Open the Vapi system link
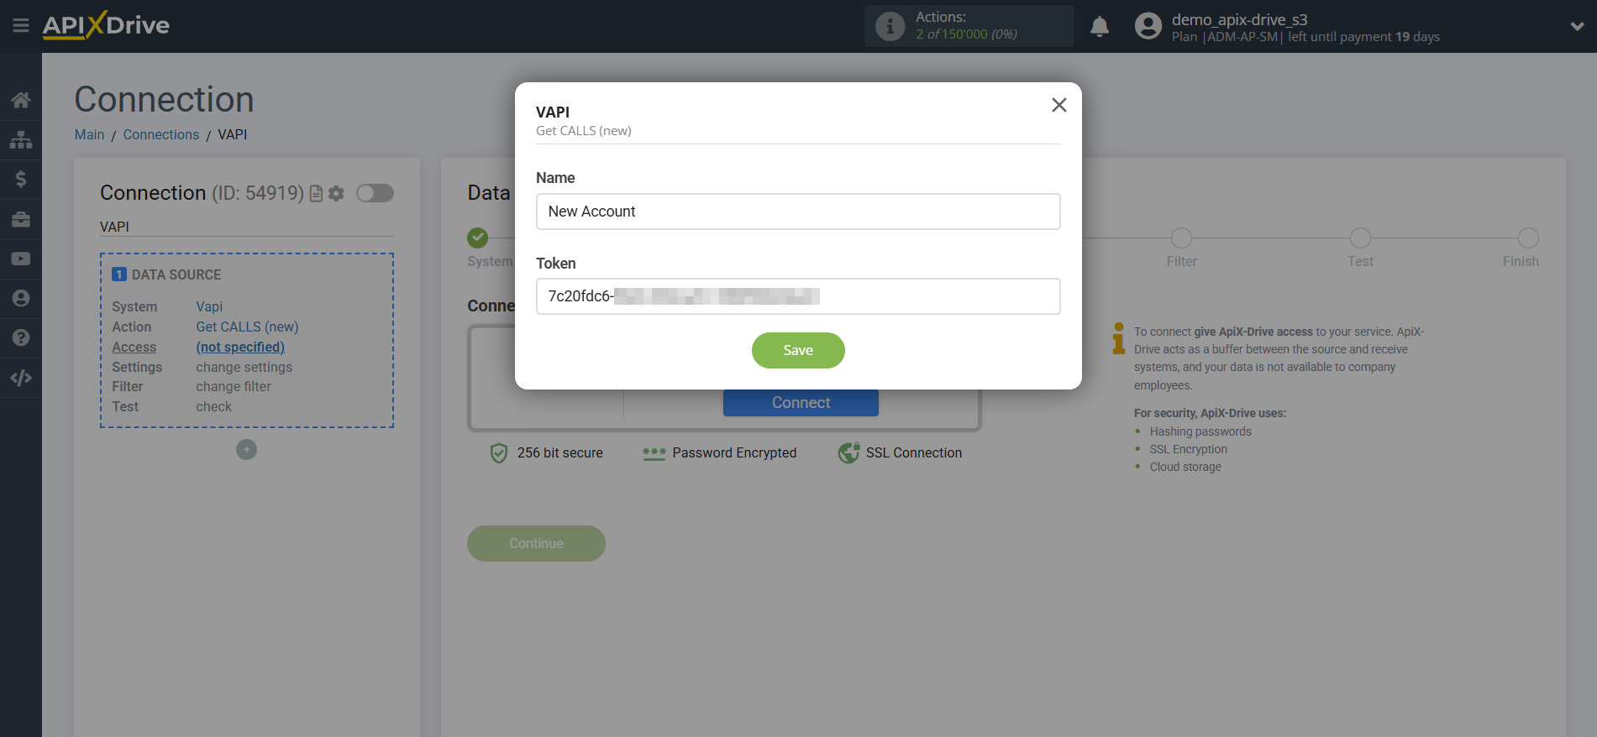This screenshot has height=737, width=1597. click(209, 307)
